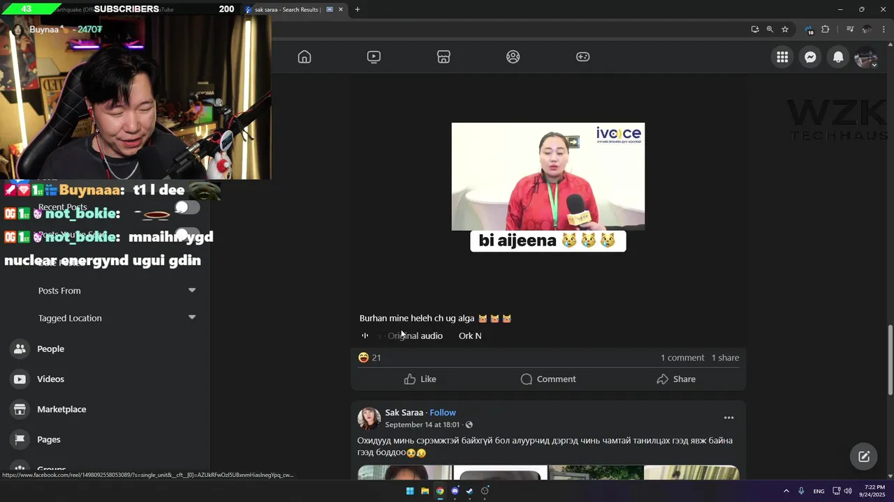This screenshot has width=894, height=502.
Task: Open the Marketplace storefront icon in top bar
Action: point(444,57)
